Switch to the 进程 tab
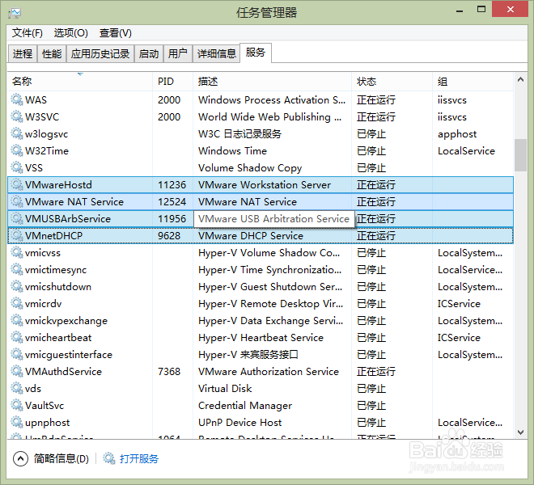Image resolution: width=534 pixels, height=485 pixels. (23, 54)
